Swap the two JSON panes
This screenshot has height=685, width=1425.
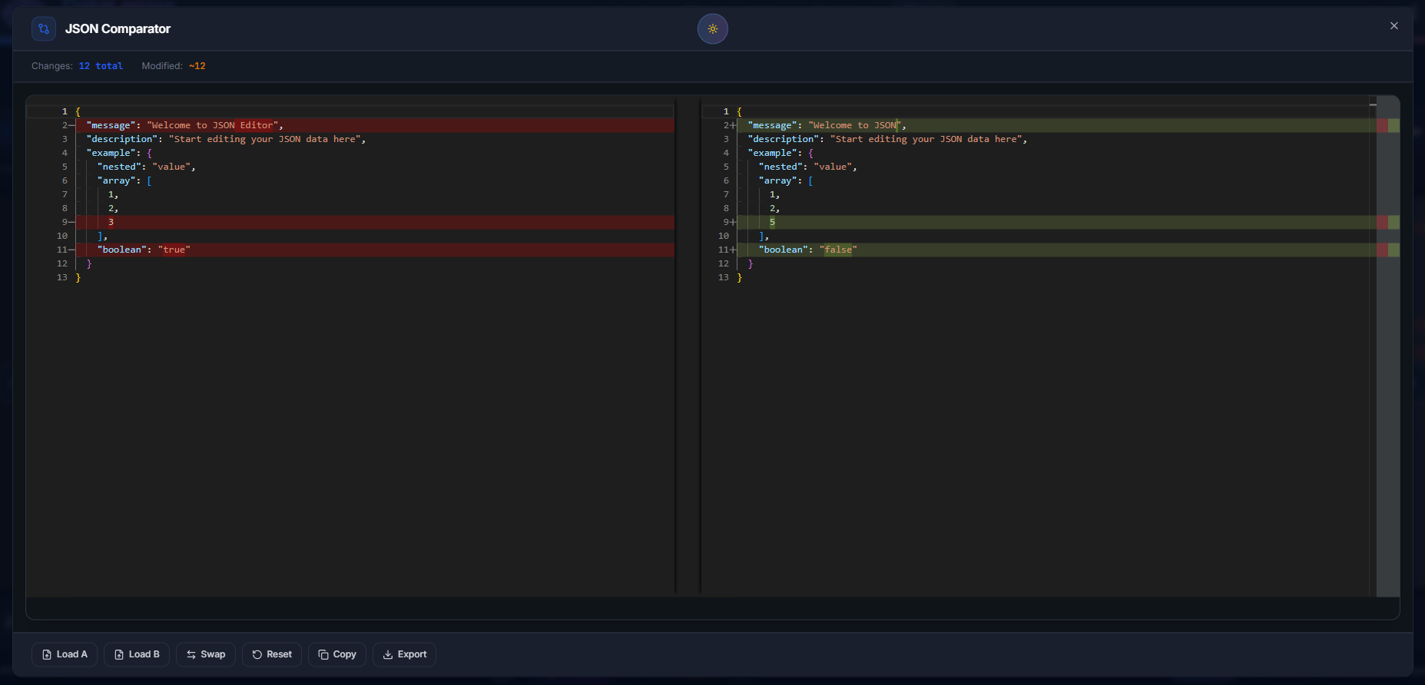pos(206,654)
